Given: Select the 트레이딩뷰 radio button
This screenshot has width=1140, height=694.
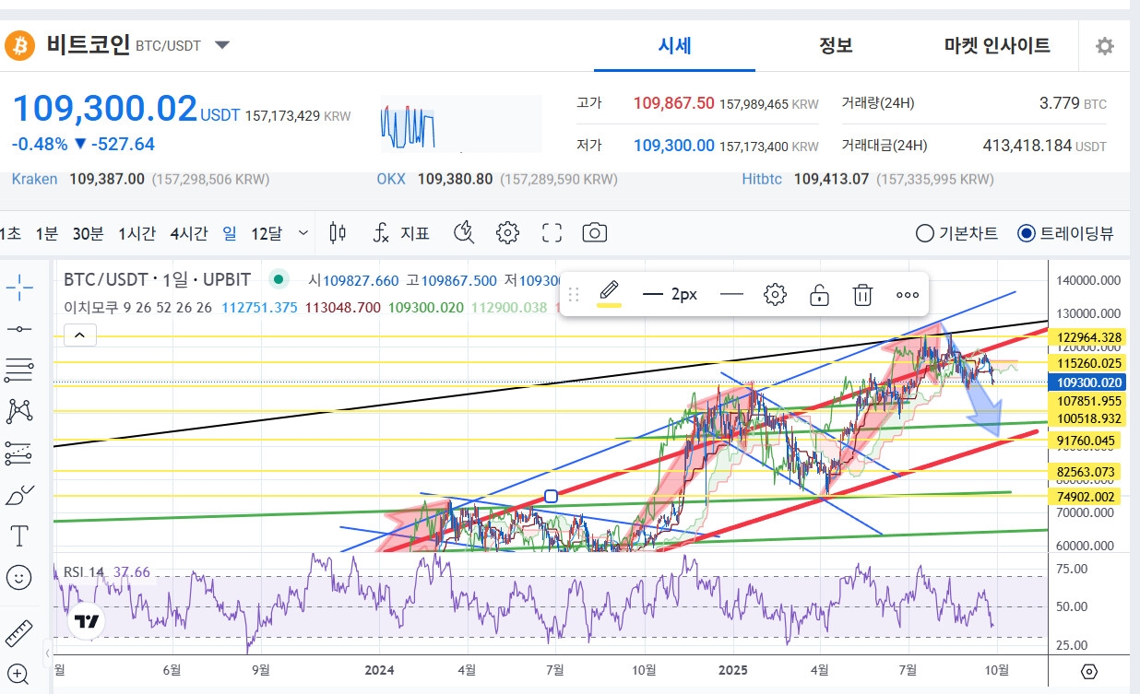Looking at the screenshot, I should [x=1026, y=233].
